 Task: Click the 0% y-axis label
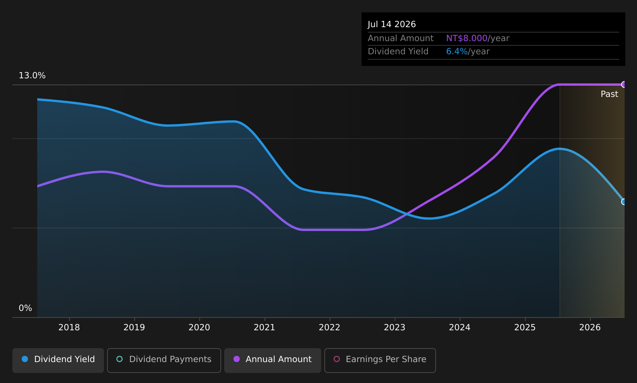coord(26,308)
